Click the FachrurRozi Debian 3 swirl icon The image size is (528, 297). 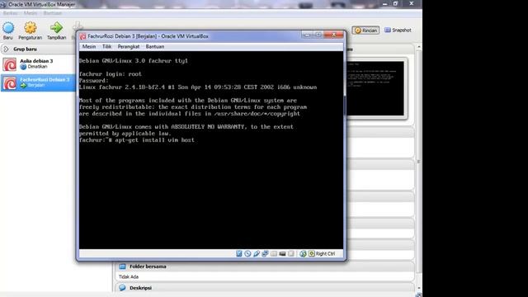[9, 83]
